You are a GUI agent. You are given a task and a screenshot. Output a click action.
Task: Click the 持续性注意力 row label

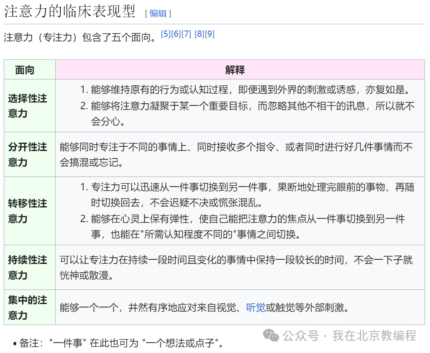coord(28,267)
